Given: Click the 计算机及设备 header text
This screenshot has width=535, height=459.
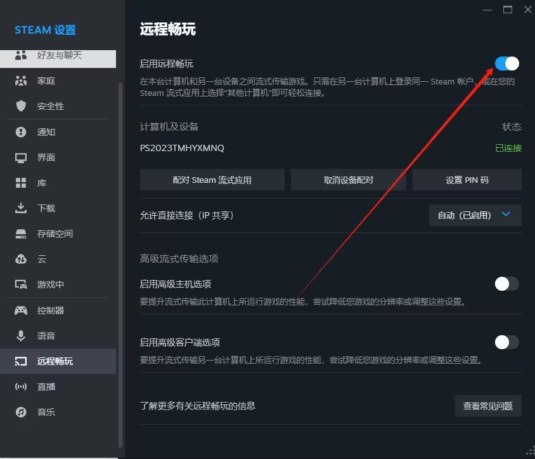Looking at the screenshot, I should pos(169,127).
